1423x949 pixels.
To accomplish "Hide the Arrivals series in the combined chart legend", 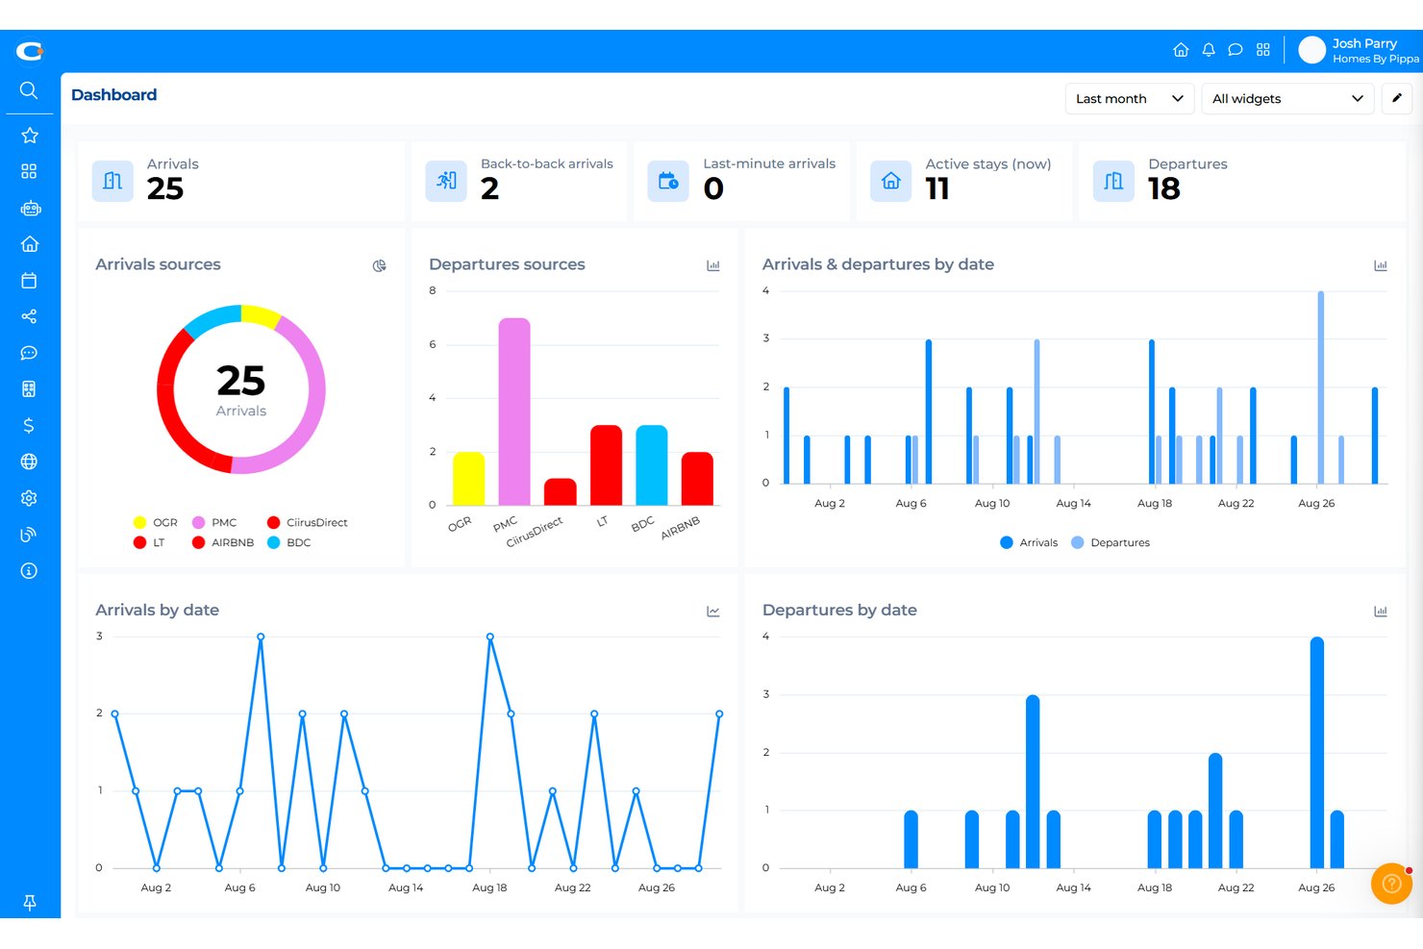I will (x=1029, y=543).
